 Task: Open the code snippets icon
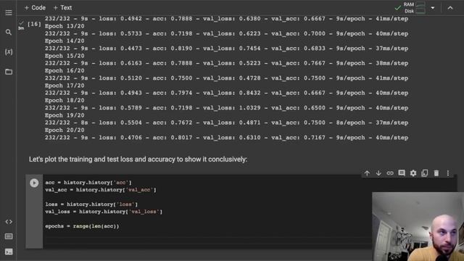coord(9,222)
